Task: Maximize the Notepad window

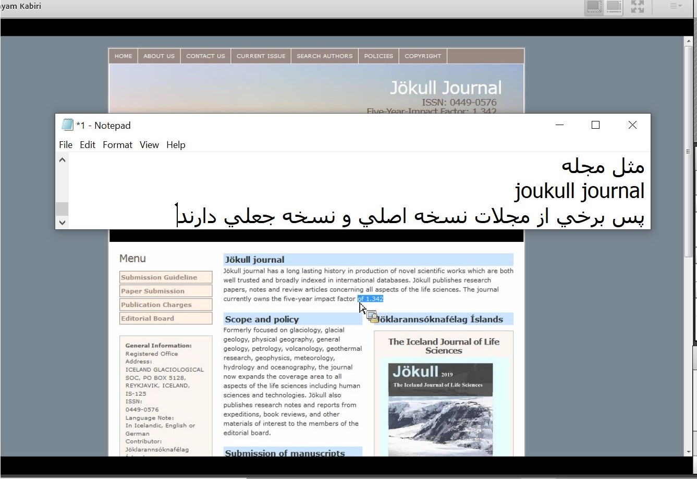Action: pyautogui.click(x=596, y=125)
